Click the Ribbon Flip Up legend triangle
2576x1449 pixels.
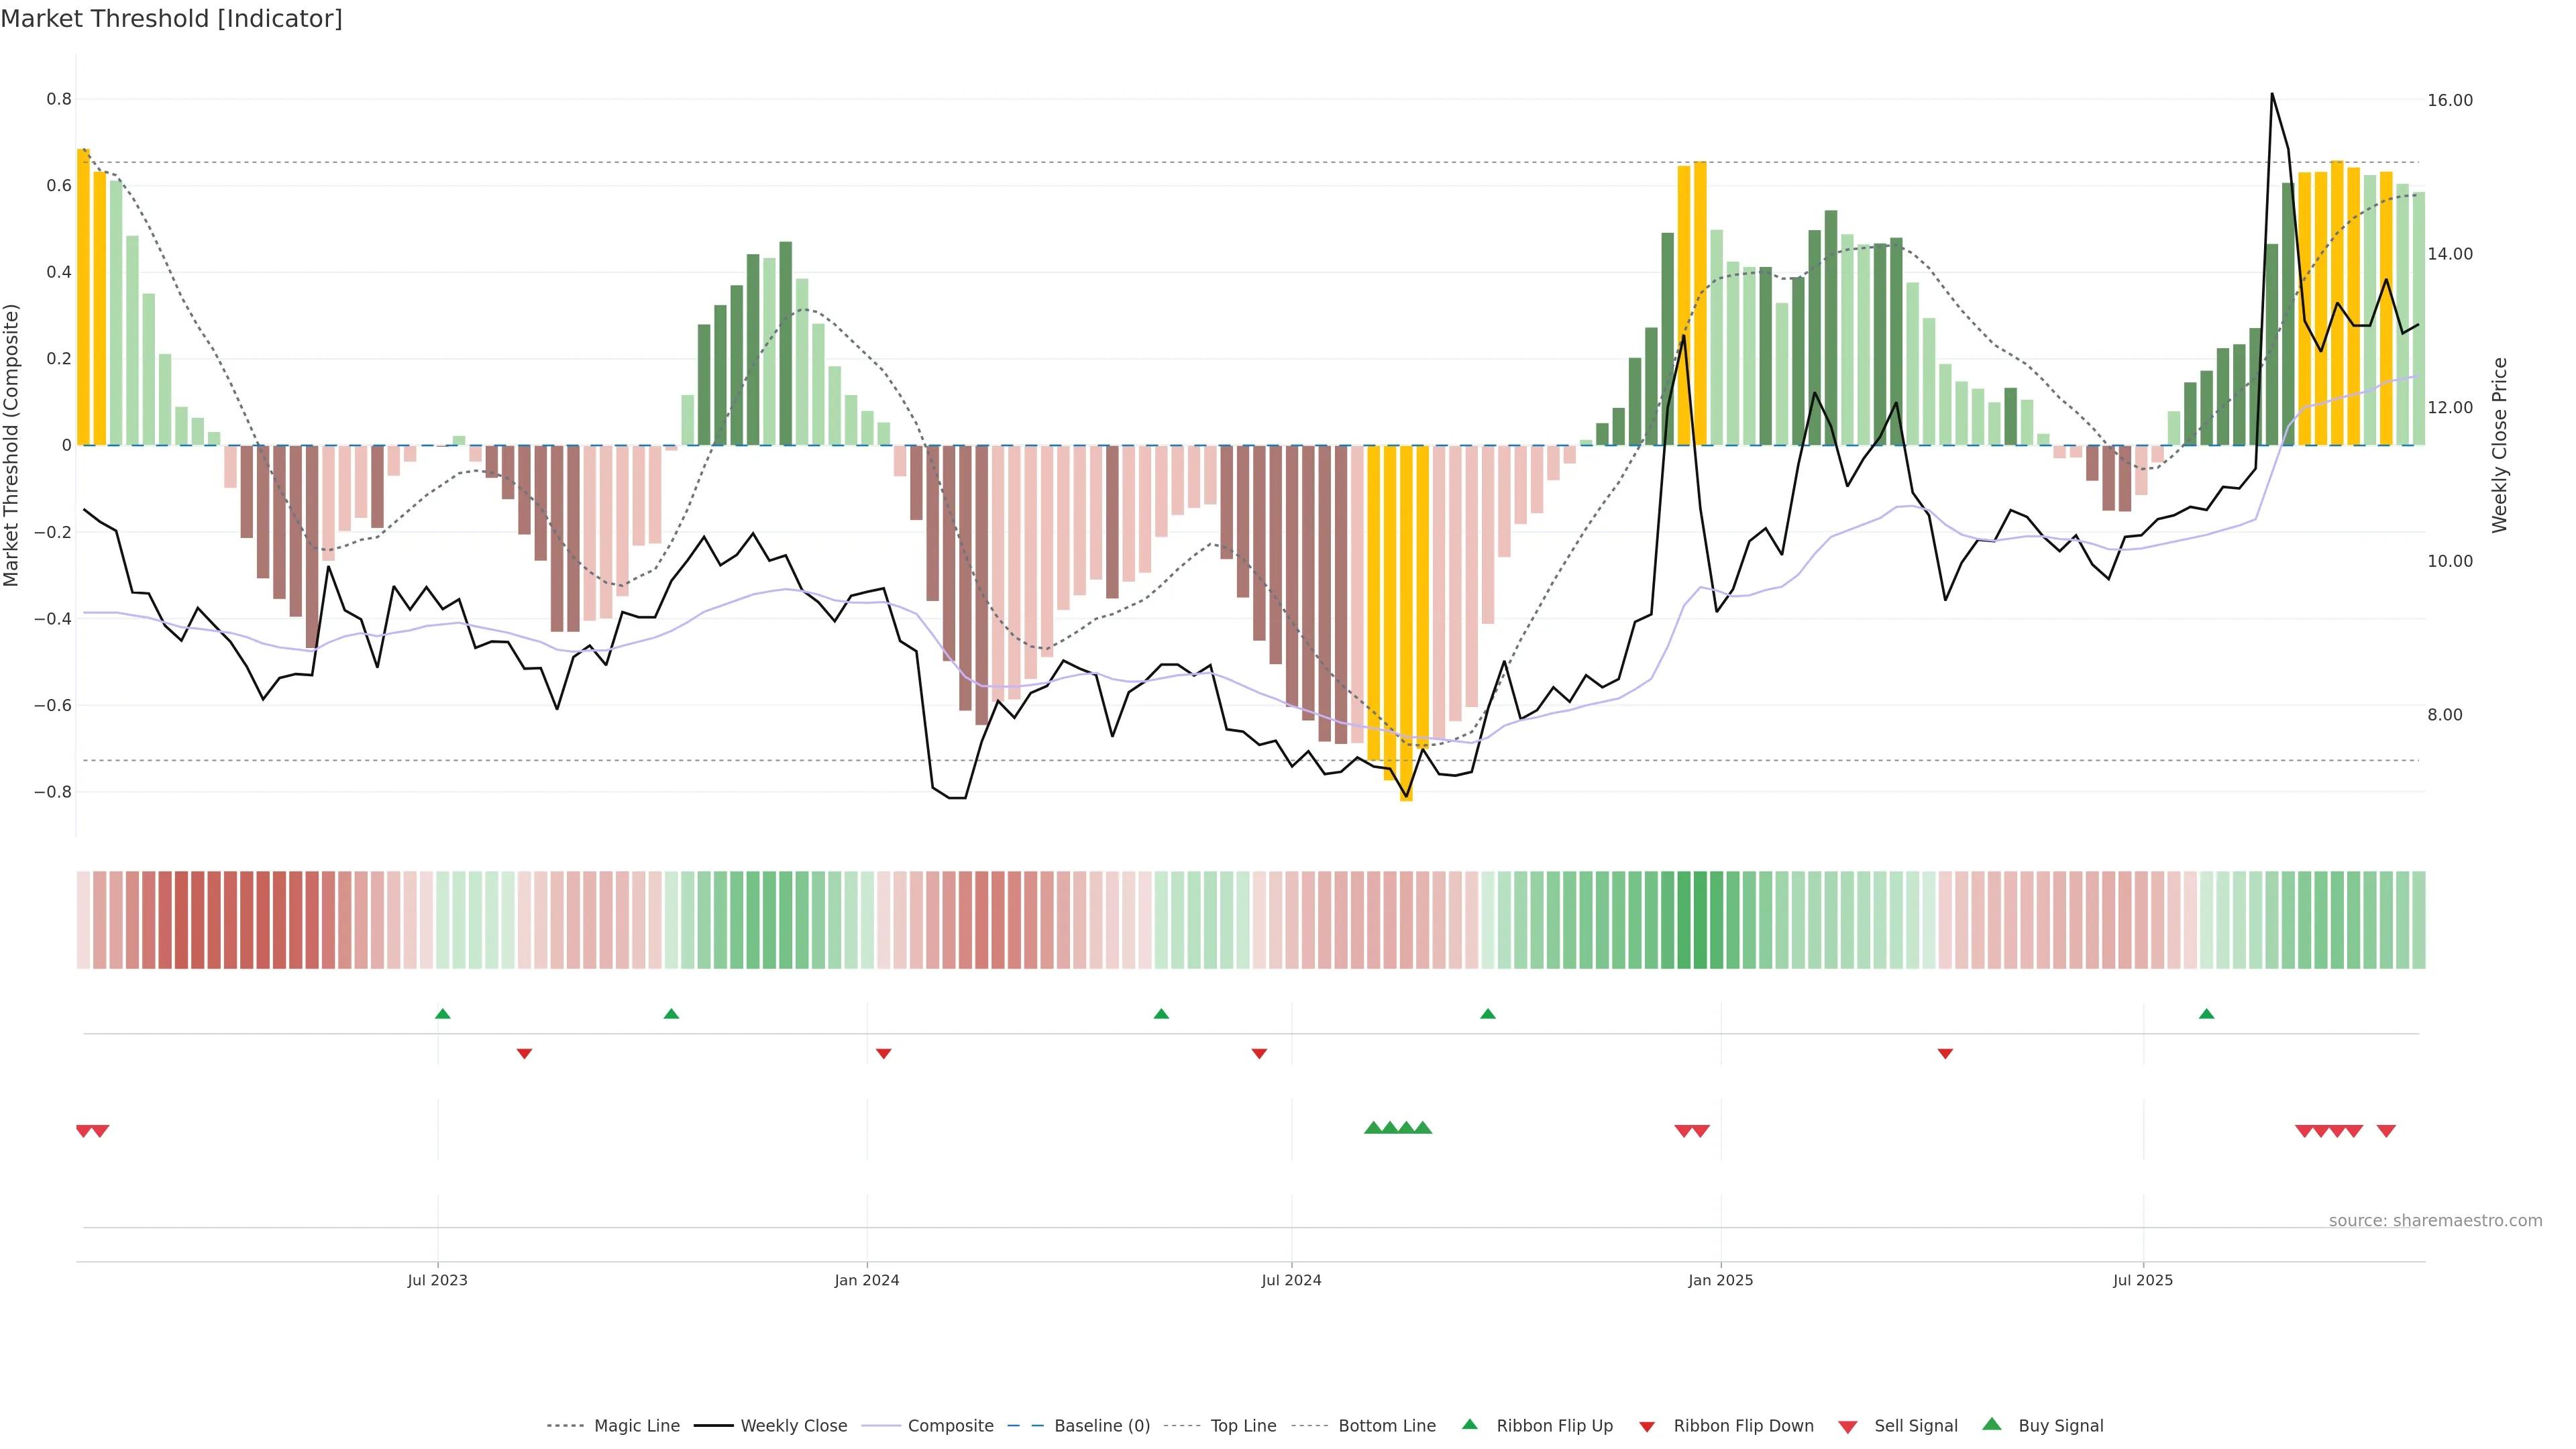[1469, 1424]
